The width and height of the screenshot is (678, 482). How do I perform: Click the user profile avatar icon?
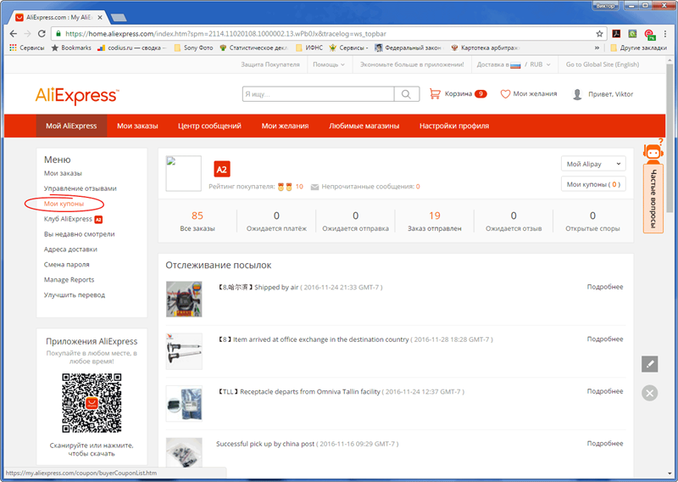(577, 94)
